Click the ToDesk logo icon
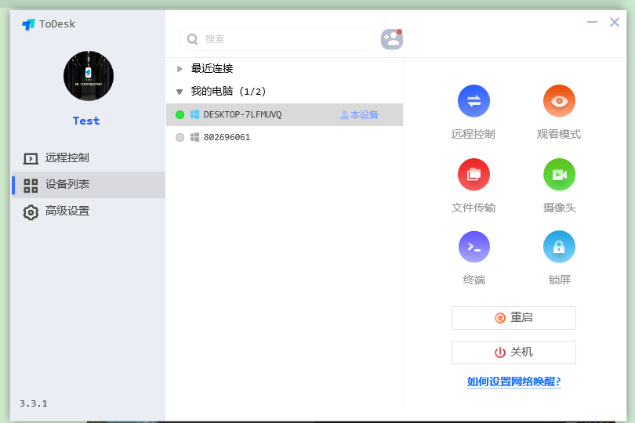The width and height of the screenshot is (635, 423). (x=28, y=25)
